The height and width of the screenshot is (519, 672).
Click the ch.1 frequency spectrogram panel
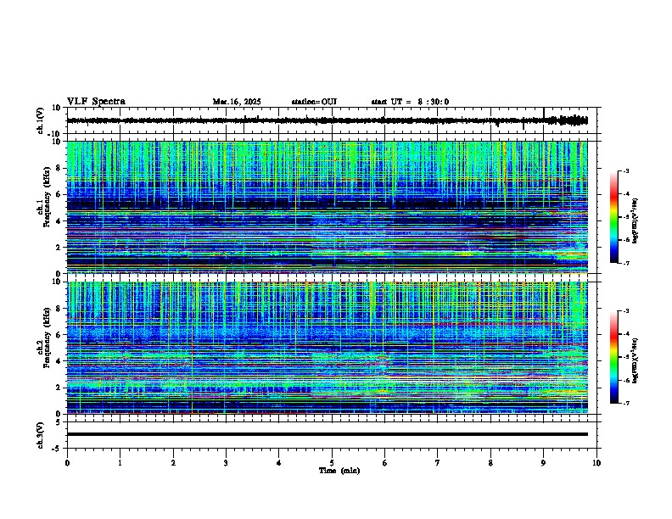328,207
